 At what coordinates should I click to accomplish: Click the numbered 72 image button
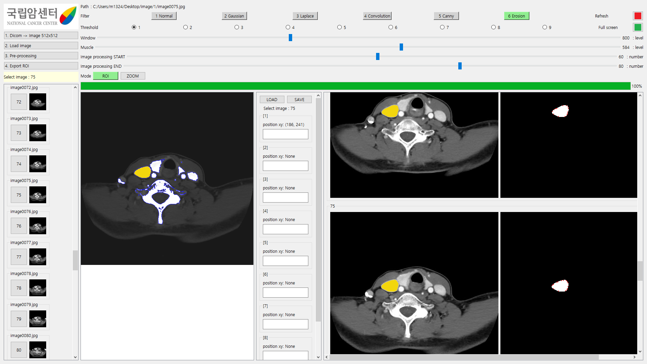[x=19, y=102]
